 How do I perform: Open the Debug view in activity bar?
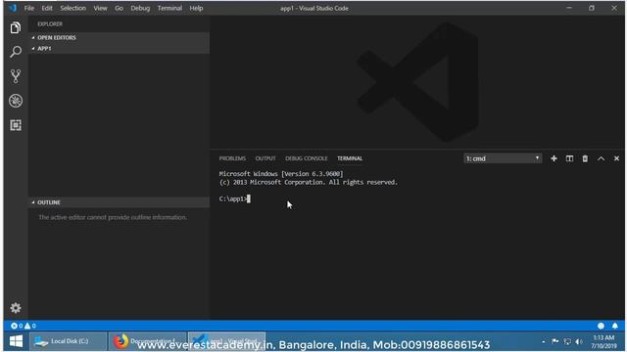[16, 101]
